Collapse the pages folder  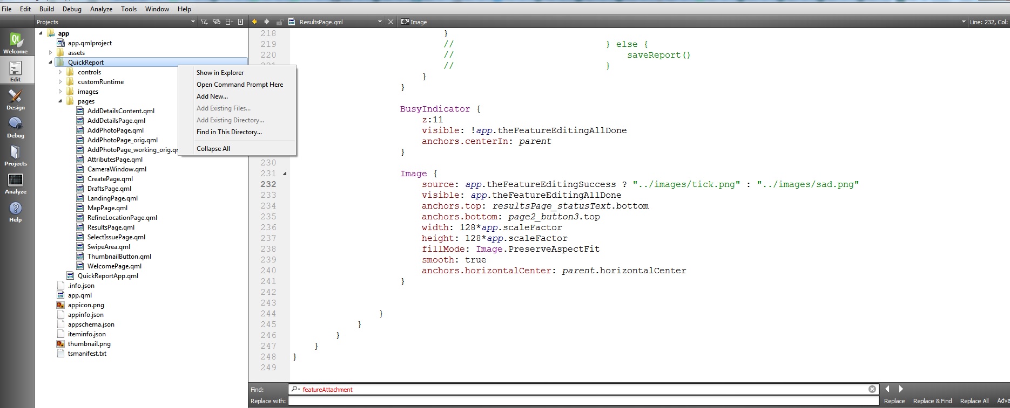pos(60,101)
